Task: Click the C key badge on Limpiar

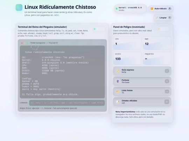Action: [x=170, y=18]
